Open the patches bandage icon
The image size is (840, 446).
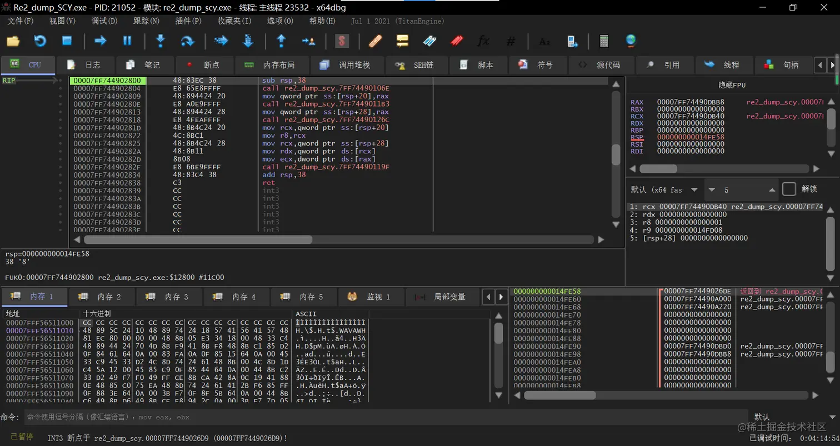click(375, 41)
